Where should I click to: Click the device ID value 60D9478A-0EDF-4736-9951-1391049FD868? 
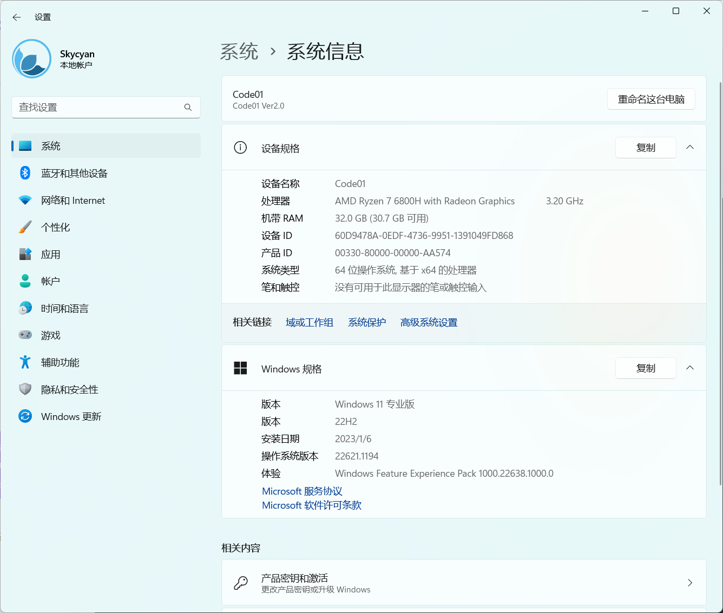424,236
